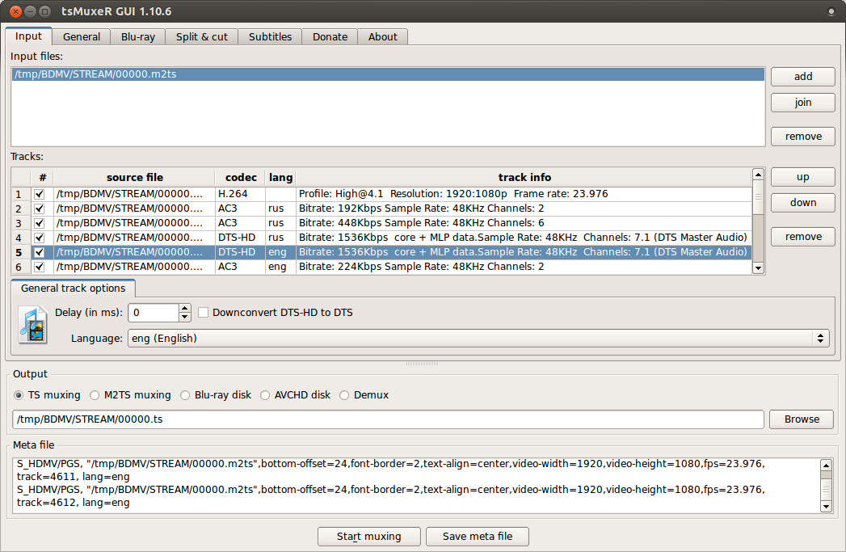Click the audio/video media icon in track options
The width and height of the screenshot is (846, 552).
[x=33, y=325]
